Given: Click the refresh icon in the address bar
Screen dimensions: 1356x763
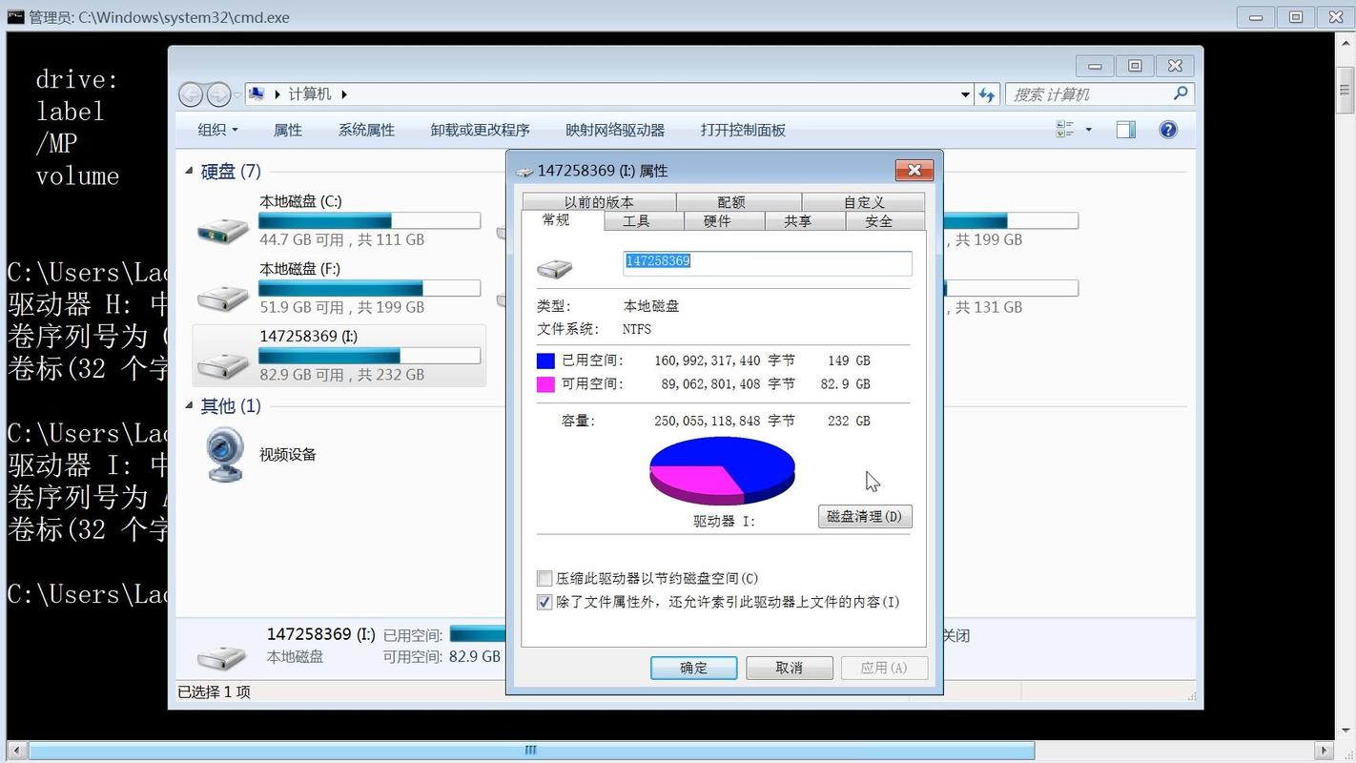Looking at the screenshot, I should [987, 93].
